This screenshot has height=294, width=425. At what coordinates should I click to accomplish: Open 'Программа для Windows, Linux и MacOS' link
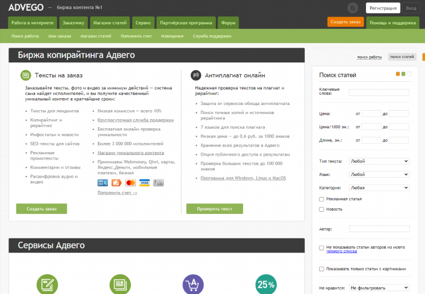[243, 178]
